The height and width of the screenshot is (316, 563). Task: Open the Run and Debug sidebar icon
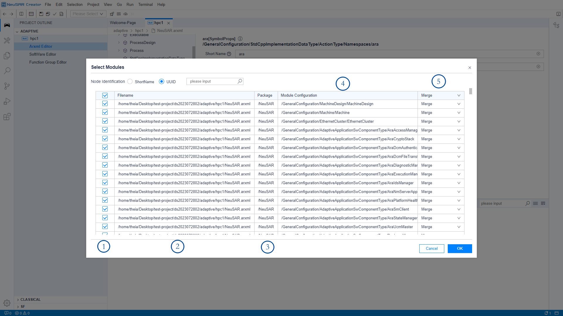[x=7, y=101]
